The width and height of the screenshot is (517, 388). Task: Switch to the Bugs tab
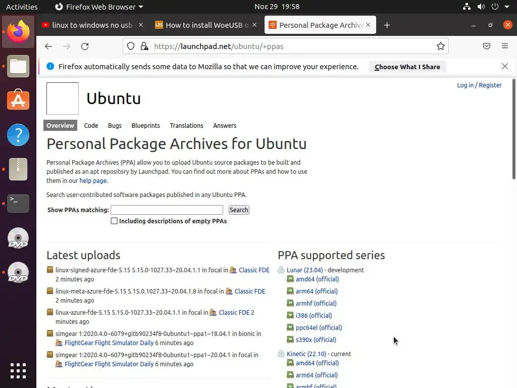click(115, 125)
